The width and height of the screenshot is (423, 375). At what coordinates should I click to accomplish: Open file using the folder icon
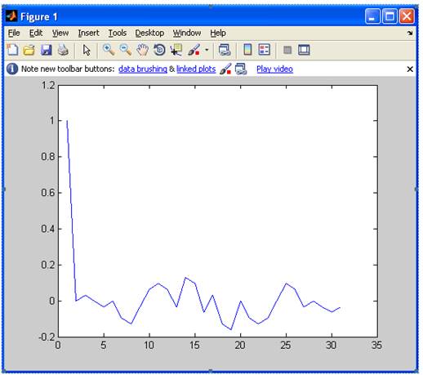point(29,50)
